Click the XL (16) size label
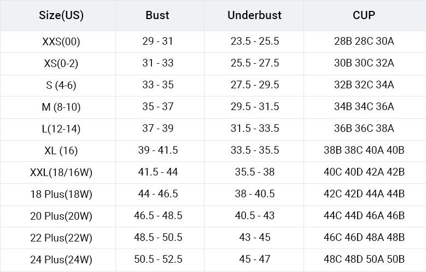Screen dimensions: 426x272 pos(61,150)
